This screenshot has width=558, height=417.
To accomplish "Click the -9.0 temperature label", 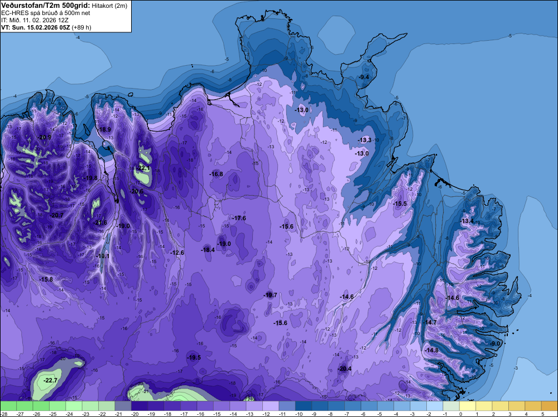I will tap(495, 344).
